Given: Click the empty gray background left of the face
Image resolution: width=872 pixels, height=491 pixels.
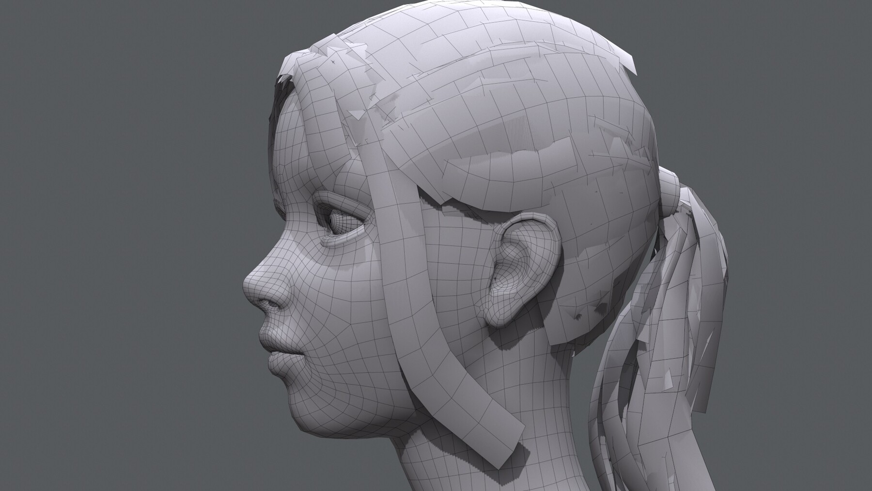Looking at the screenshot, I should tap(121, 242).
